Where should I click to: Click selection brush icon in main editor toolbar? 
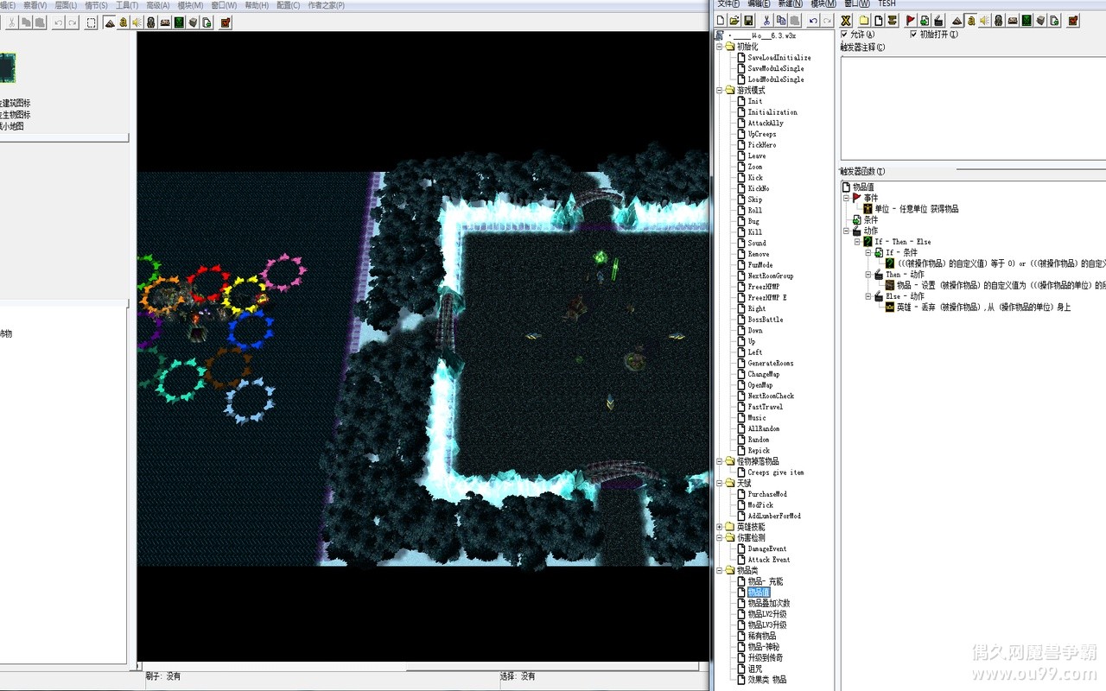click(x=91, y=22)
